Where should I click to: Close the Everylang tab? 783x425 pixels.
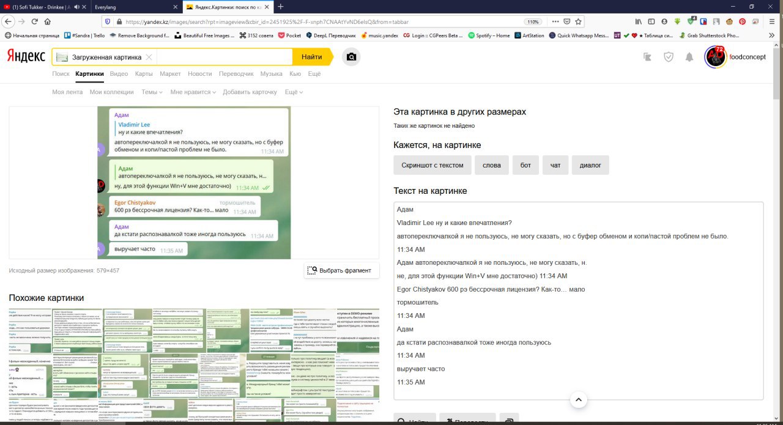[x=176, y=6]
